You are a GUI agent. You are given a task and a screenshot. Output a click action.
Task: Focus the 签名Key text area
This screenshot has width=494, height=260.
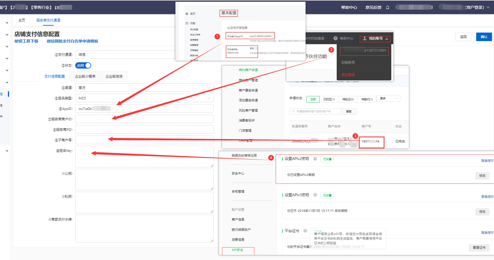tap(144, 157)
